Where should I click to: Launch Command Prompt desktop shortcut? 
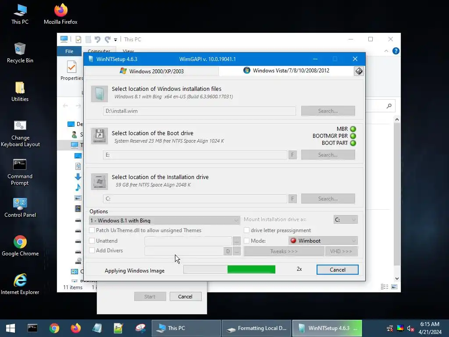tap(20, 172)
